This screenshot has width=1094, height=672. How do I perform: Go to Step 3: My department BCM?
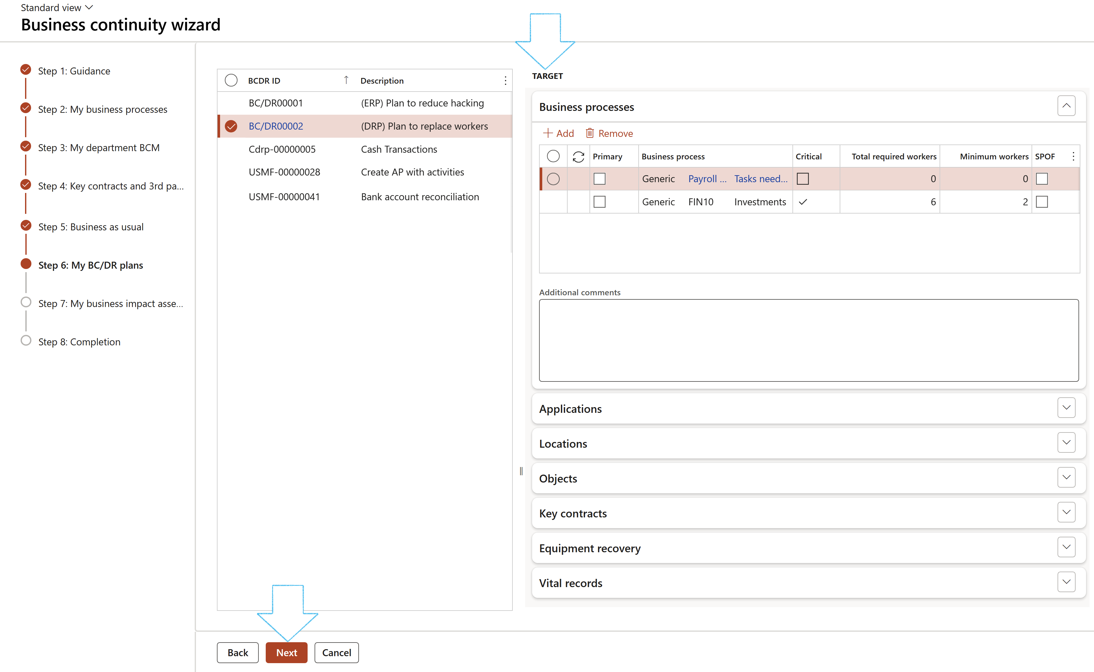(x=99, y=148)
